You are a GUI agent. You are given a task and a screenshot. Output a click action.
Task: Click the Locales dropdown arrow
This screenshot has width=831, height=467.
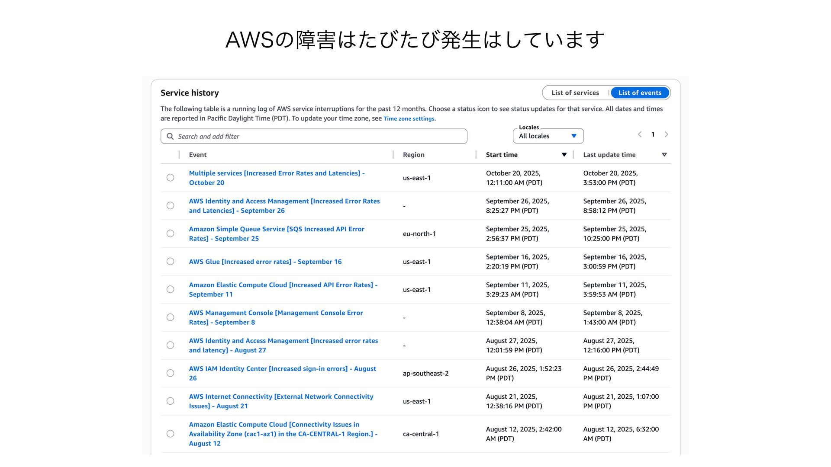574,136
